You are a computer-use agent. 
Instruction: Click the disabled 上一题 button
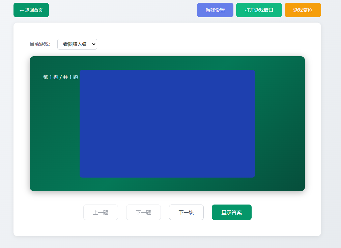101,212
